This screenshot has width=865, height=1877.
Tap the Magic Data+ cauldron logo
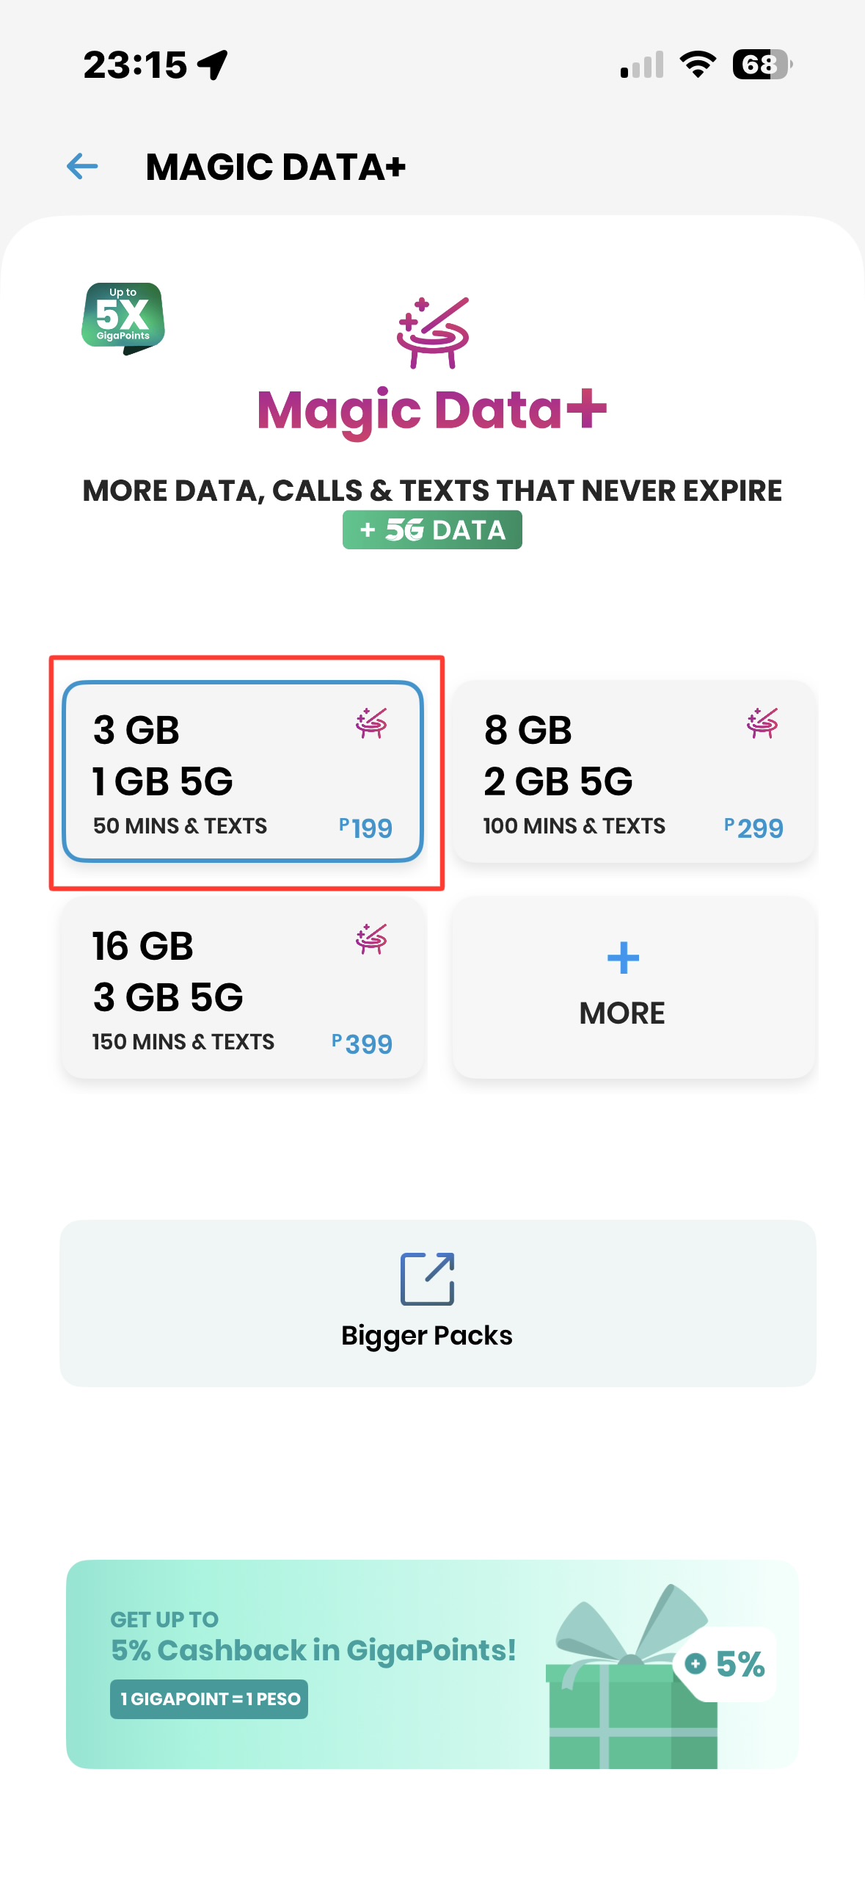(x=433, y=332)
